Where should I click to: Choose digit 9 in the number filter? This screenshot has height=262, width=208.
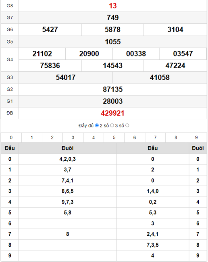coord(196,137)
